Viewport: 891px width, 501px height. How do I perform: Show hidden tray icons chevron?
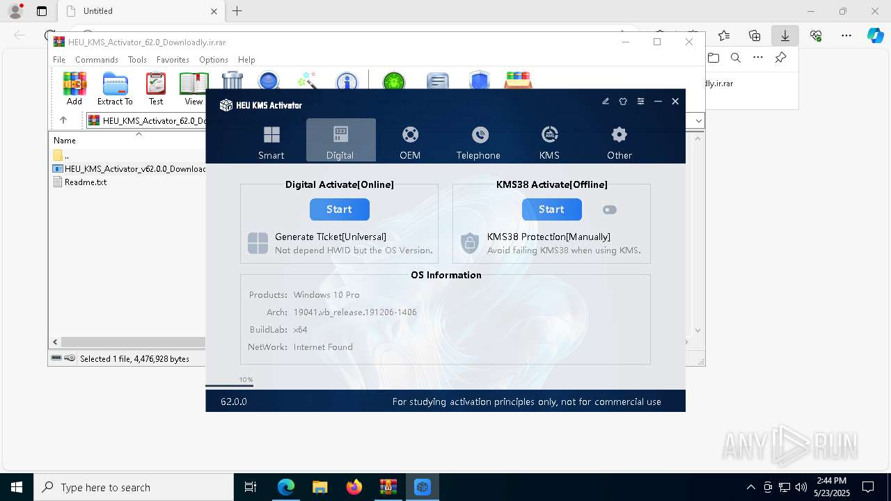pos(750,487)
